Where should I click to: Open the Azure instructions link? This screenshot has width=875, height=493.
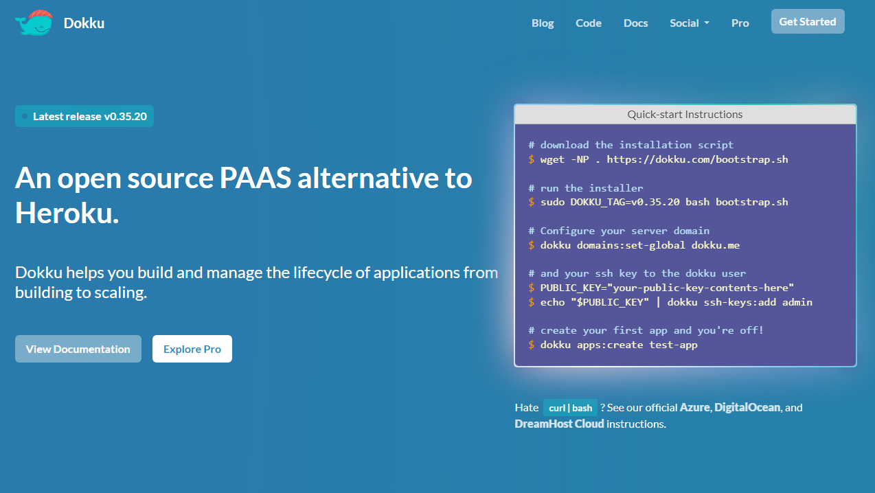[x=694, y=407]
